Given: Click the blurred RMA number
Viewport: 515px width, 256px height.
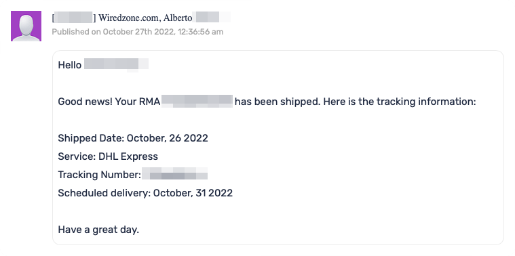Looking at the screenshot, I should pyautogui.click(x=197, y=102).
